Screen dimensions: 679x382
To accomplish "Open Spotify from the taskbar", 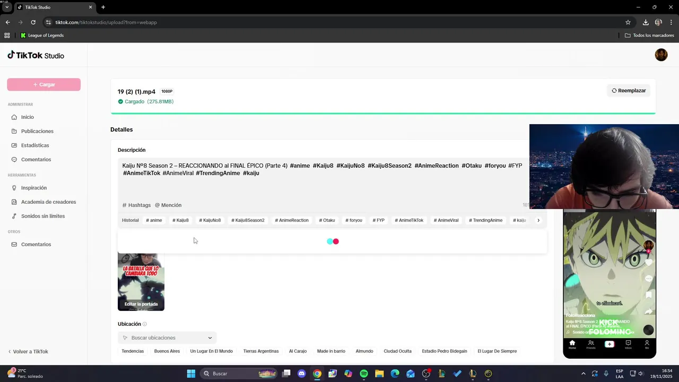I will [x=364, y=374].
